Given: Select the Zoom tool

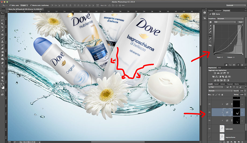Looking at the screenshot, I should click(x=2, y=81).
